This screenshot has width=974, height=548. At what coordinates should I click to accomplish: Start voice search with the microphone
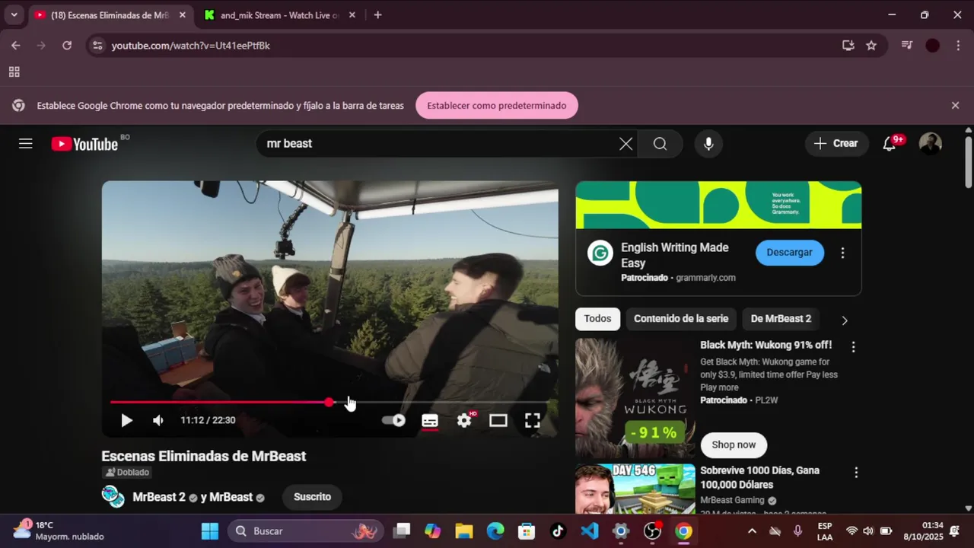pos(708,143)
